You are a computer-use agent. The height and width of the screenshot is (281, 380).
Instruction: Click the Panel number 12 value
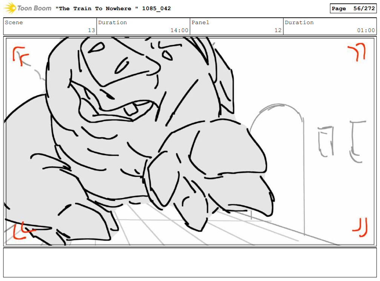click(x=277, y=31)
